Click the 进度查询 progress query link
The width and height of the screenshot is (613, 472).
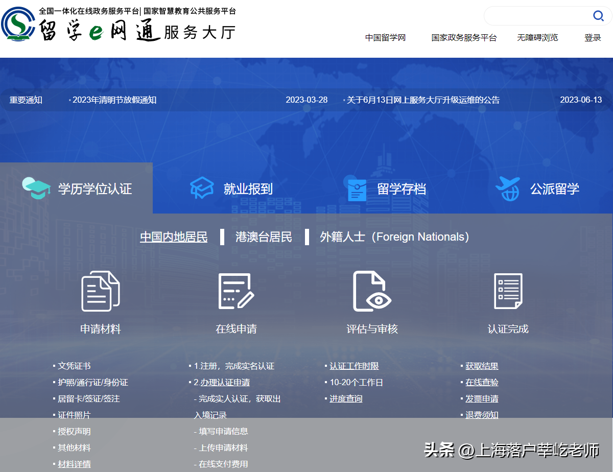(346, 398)
